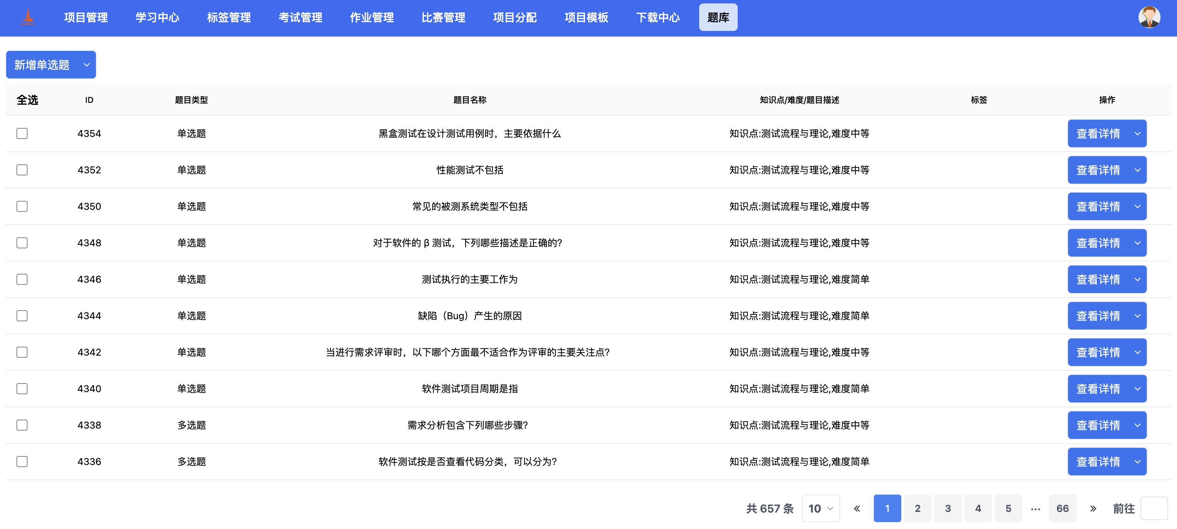Image resolution: width=1177 pixels, height=529 pixels.
Task: Select the checkbox for question 4344
Action: coord(22,315)
